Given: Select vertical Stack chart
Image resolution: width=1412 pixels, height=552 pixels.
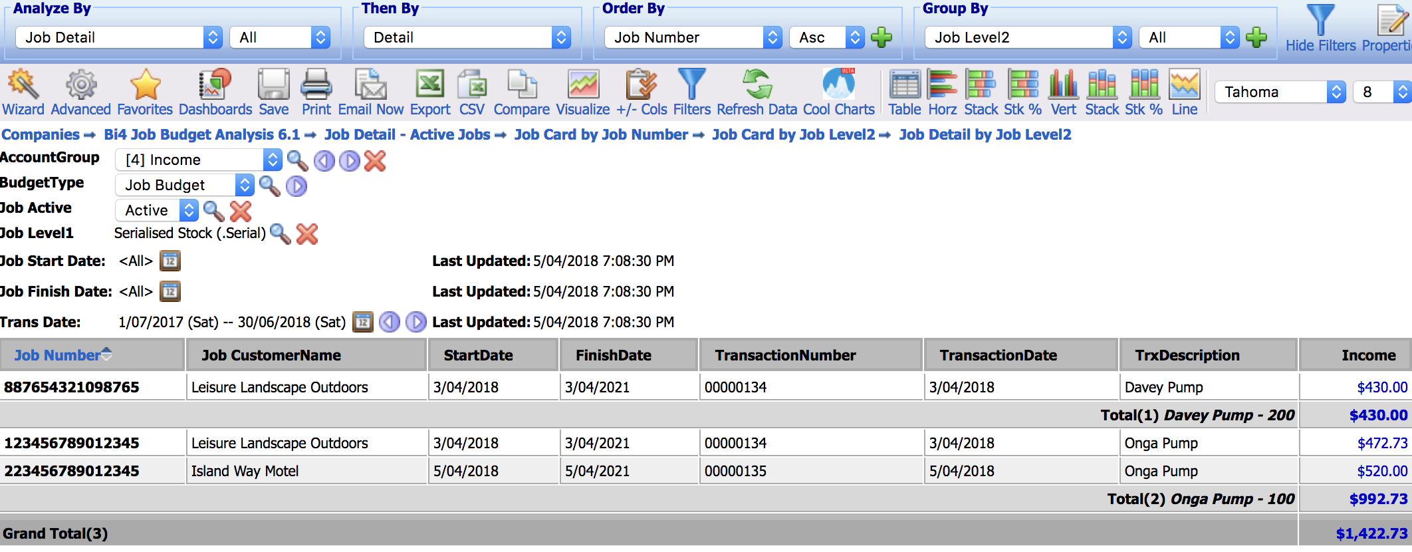Looking at the screenshot, I should tap(1102, 93).
